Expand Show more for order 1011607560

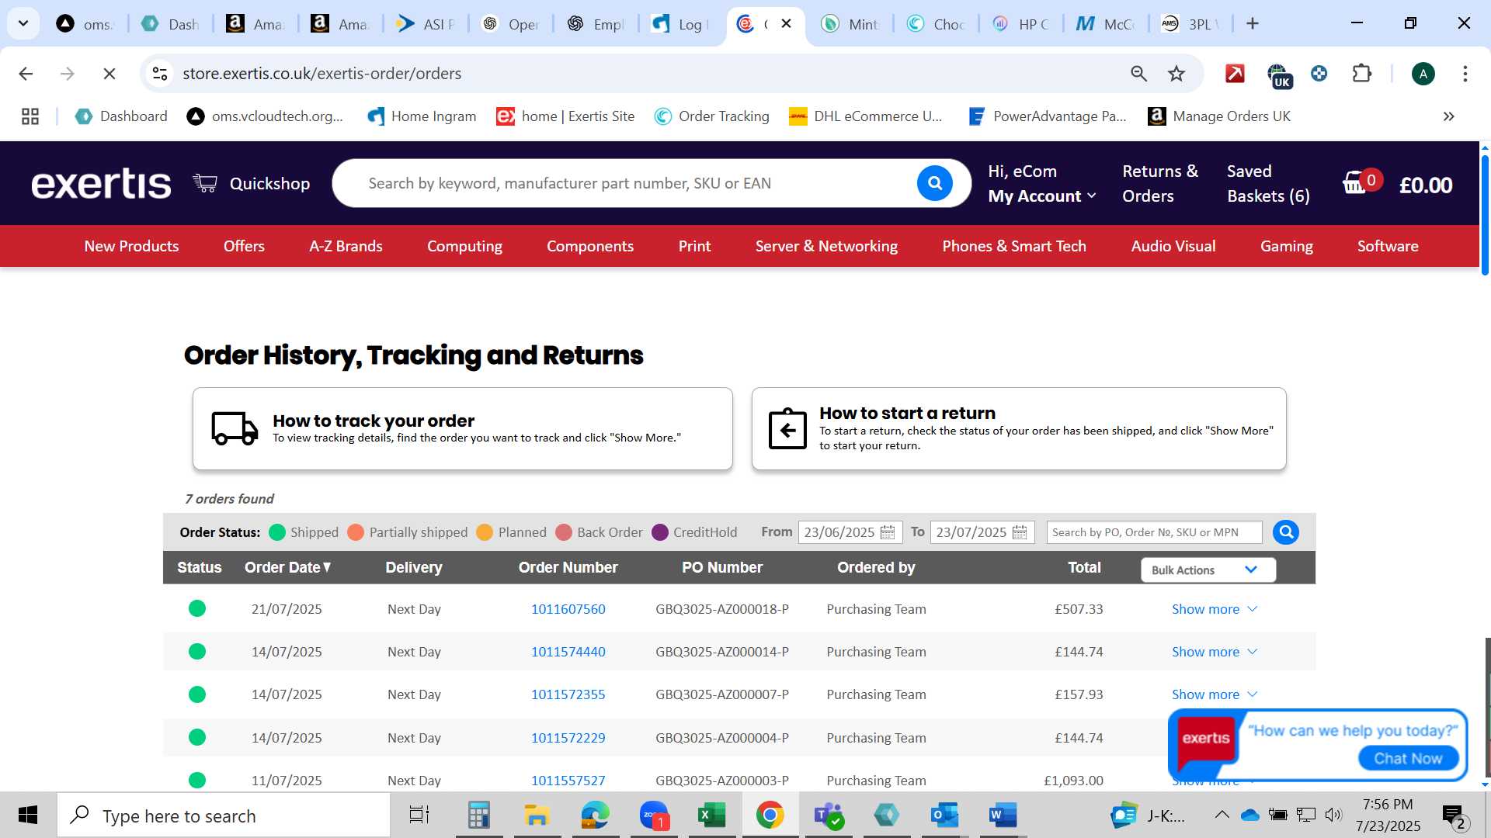[1215, 609]
